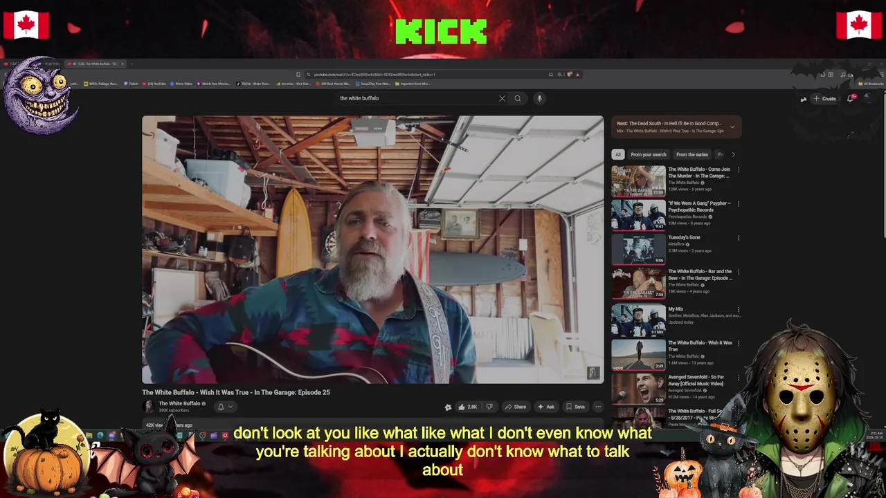Open the My Mix playlist thumbnail
This screenshot has width=886, height=498.
[x=638, y=322]
